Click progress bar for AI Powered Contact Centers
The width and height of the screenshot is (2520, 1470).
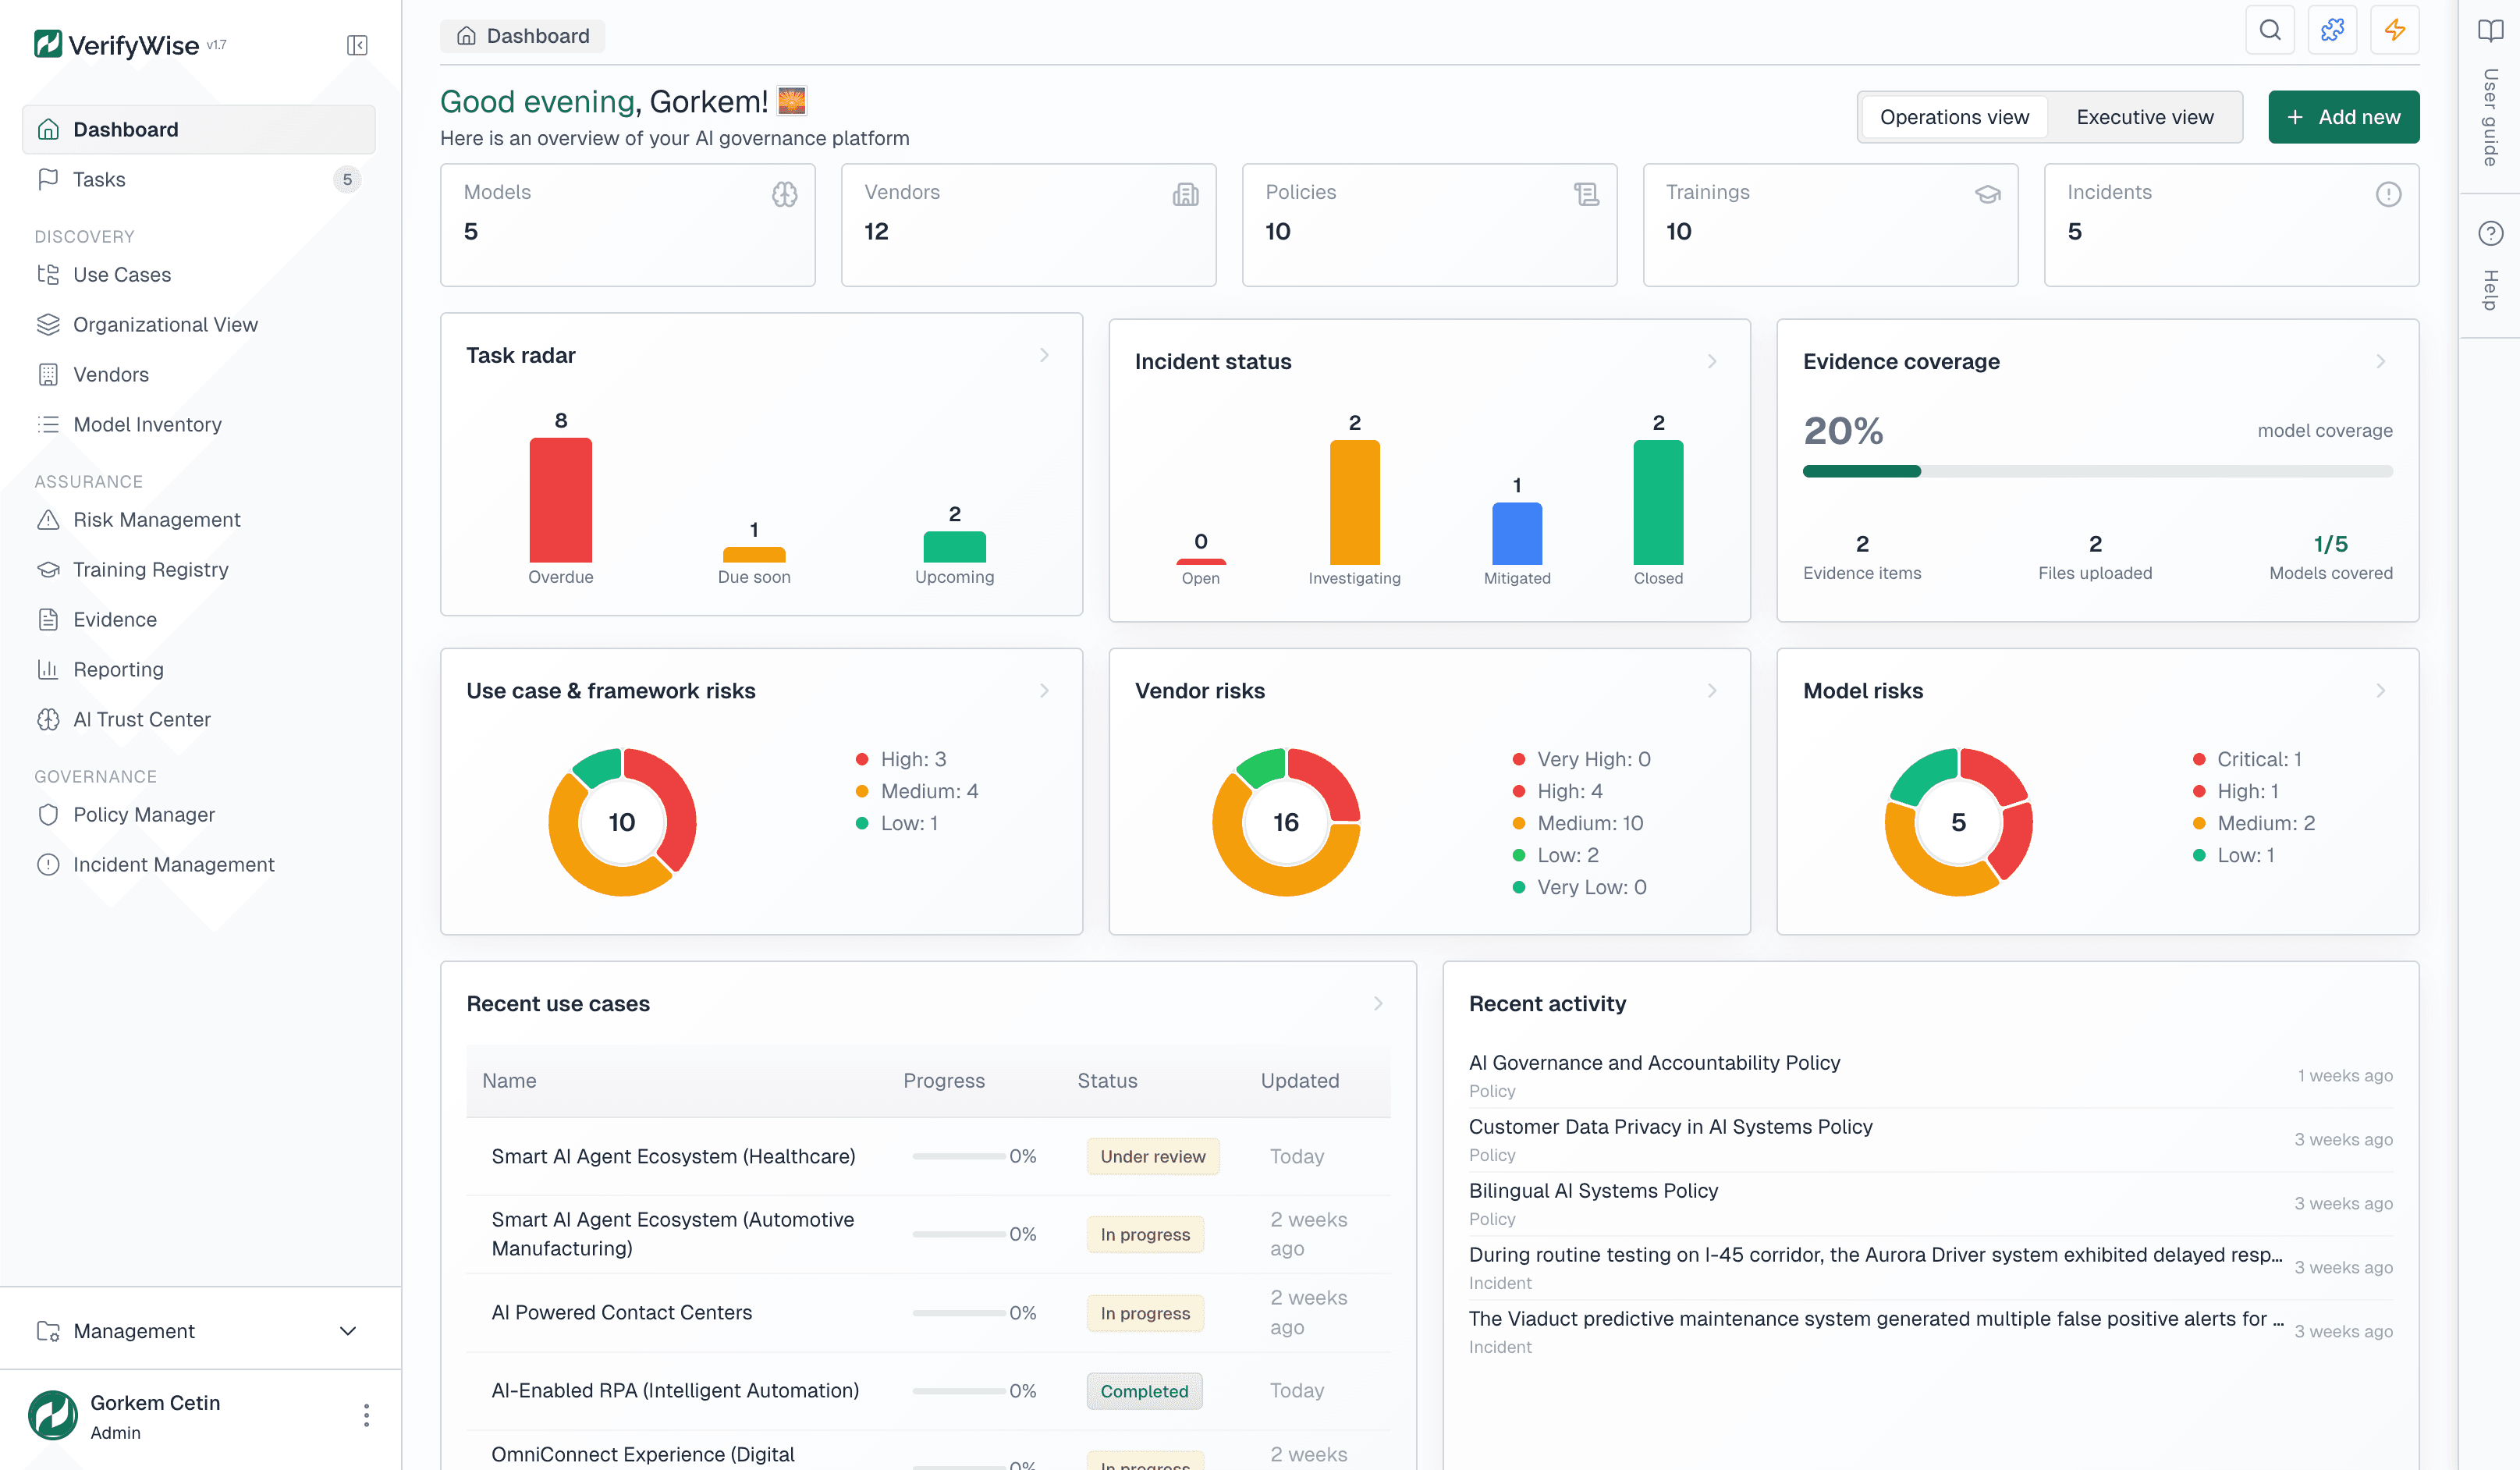[x=958, y=1312]
